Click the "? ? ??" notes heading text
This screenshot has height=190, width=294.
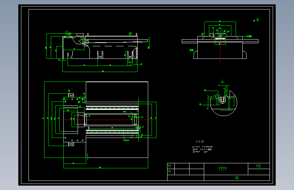click(x=200, y=142)
